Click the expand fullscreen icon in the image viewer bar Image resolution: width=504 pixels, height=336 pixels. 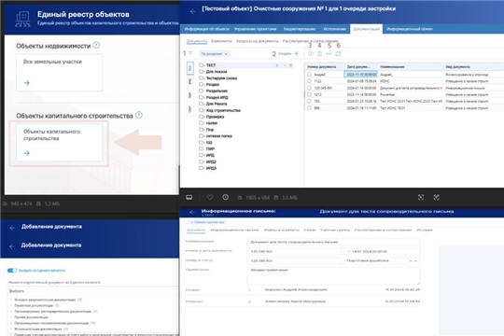point(436,198)
